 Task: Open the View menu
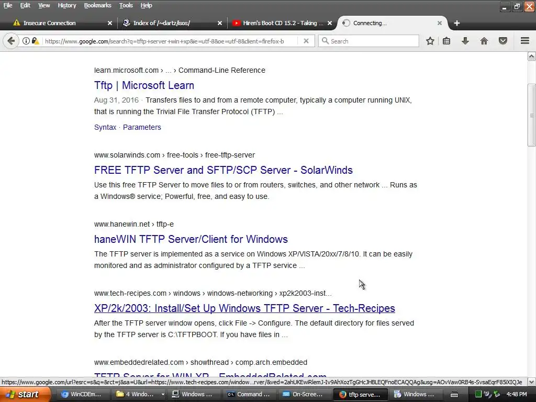(44, 5)
